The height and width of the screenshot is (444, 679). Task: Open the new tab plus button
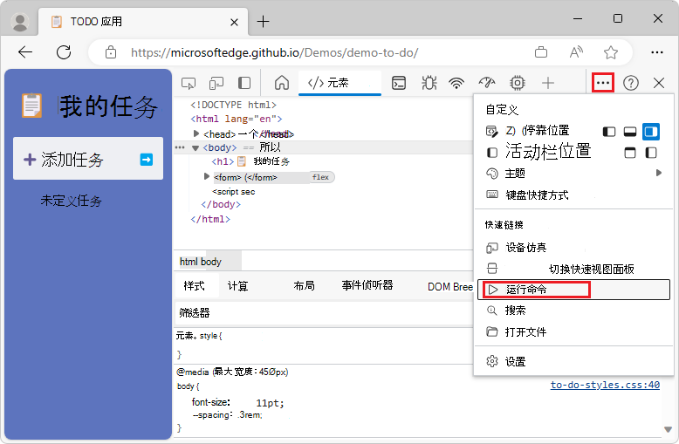point(263,21)
